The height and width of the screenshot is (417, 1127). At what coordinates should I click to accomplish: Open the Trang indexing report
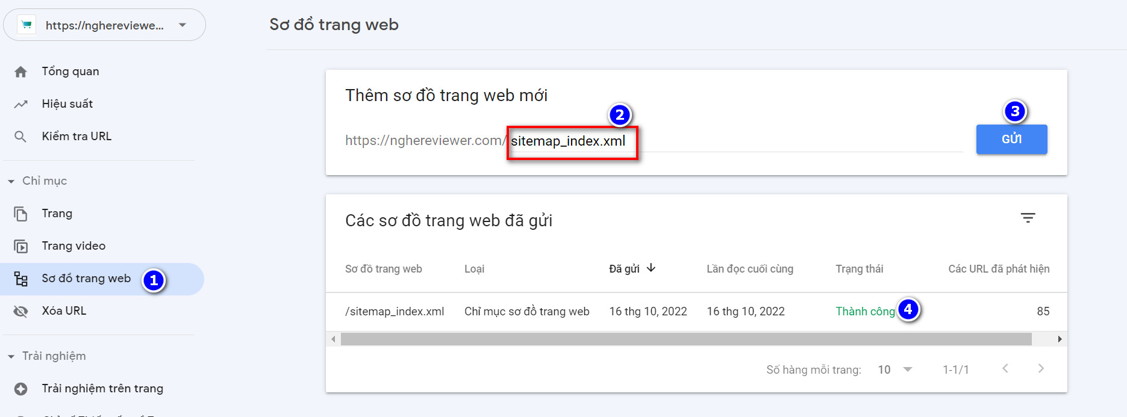pyautogui.click(x=57, y=213)
